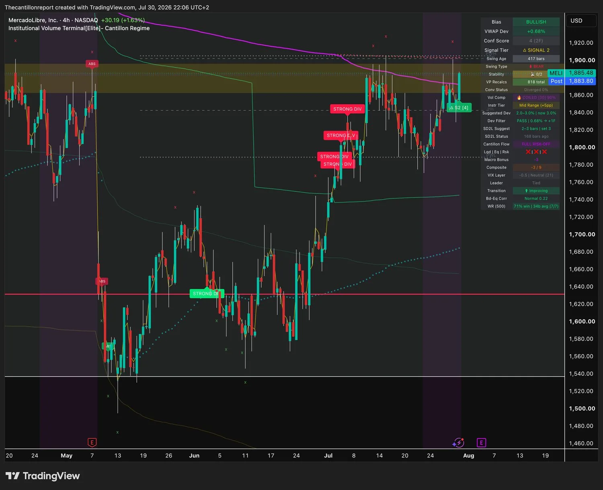This screenshot has width=603, height=490.
Task: Click the Composite -3 / 9 cell
Action: (x=536, y=167)
